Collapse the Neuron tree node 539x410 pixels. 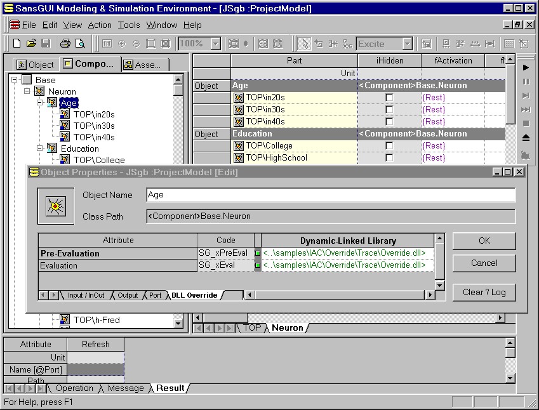[x=27, y=91]
